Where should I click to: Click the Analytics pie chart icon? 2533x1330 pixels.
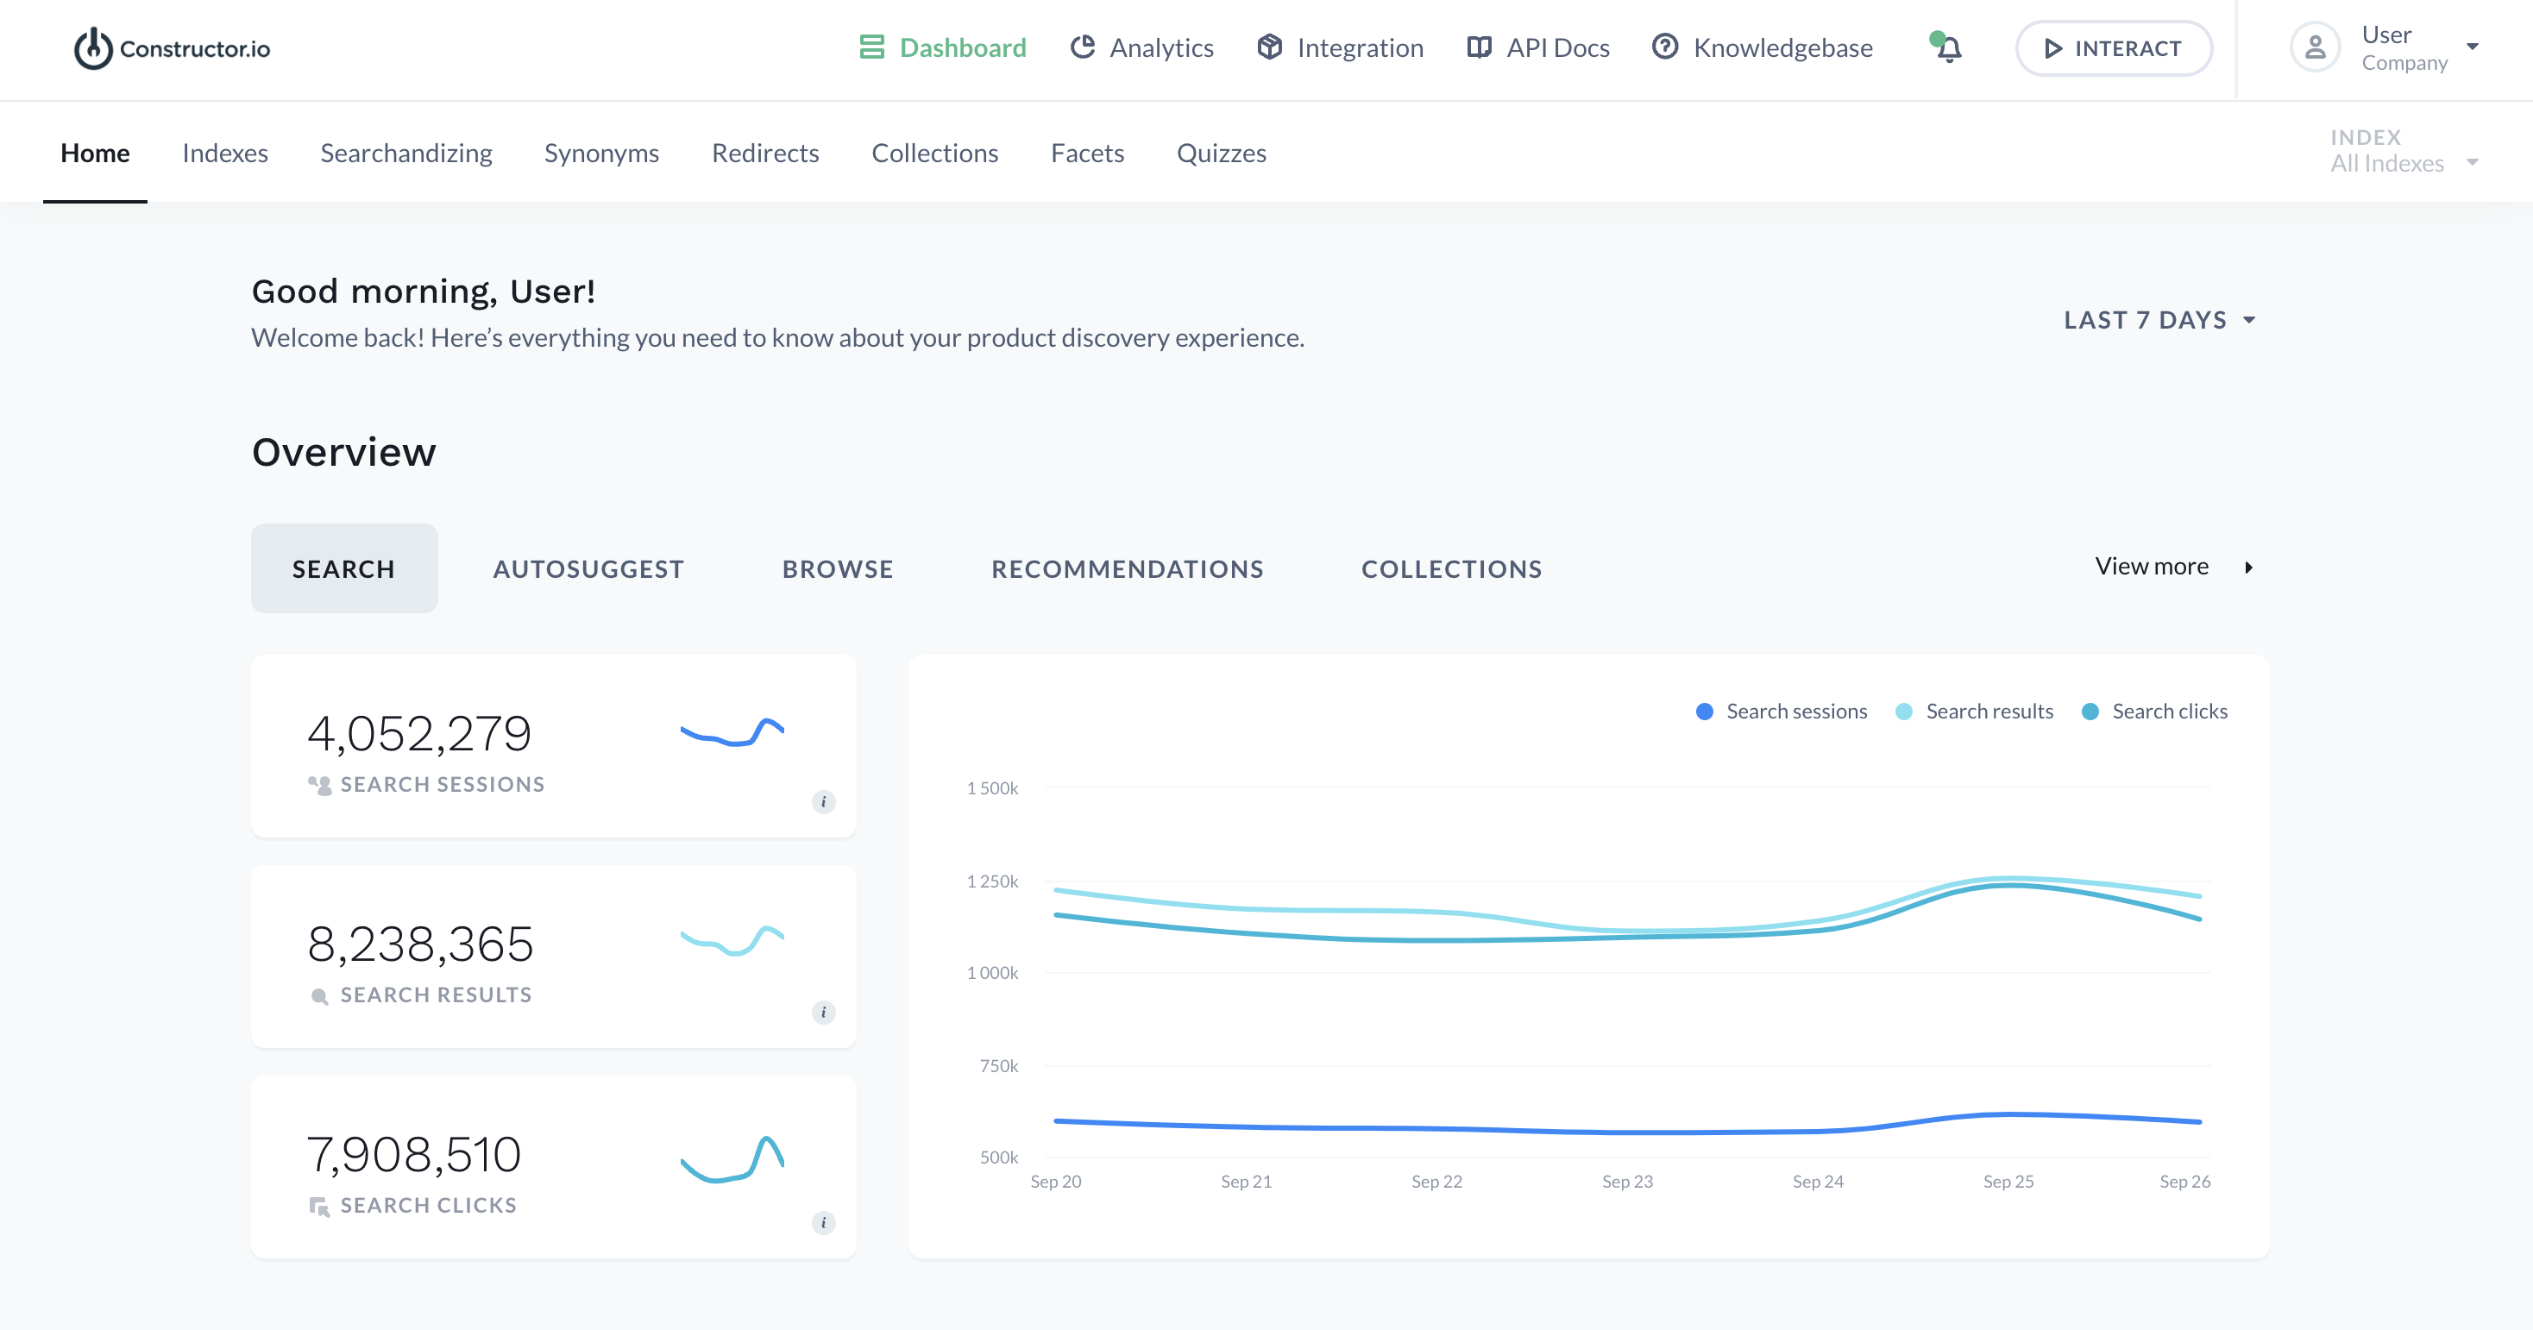click(x=1082, y=47)
